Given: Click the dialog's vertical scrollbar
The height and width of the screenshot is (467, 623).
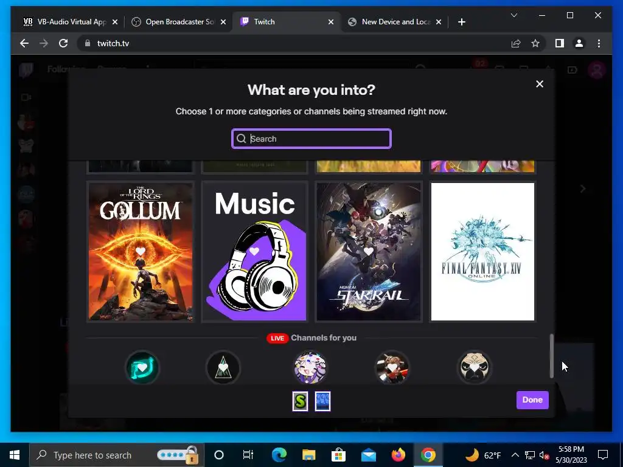Looking at the screenshot, I should (x=551, y=356).
